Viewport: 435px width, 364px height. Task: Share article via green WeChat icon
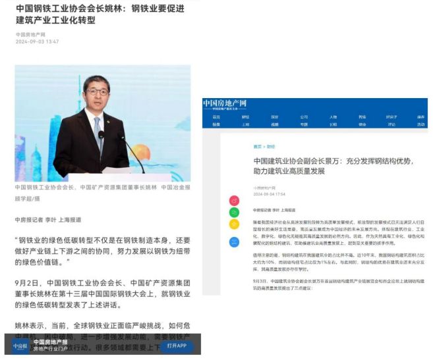coord(235,213)
